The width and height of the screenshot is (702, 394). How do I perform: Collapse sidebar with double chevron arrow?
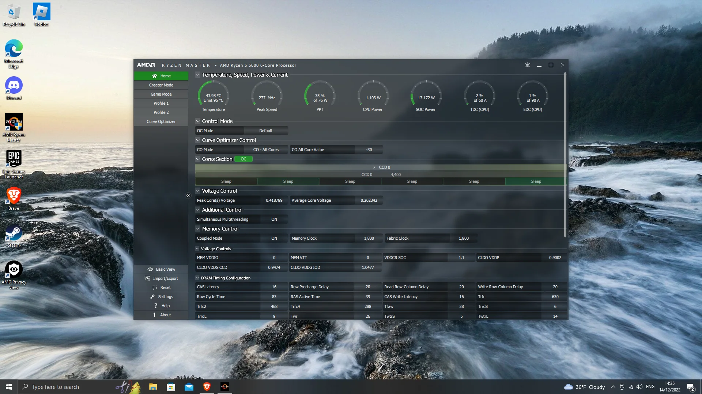pos(188,196)
